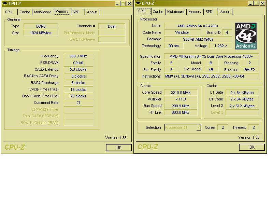Click the AMD Athlon 64 X2 logo

[246, 36]
